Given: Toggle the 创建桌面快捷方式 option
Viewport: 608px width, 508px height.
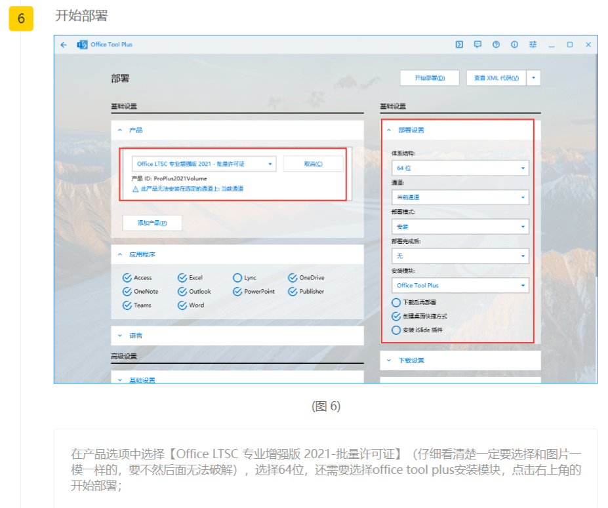Looking at the screenshot, I should [x=396, y=316].
